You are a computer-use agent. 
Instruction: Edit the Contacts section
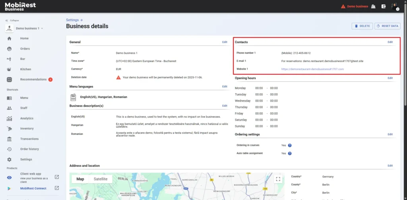[390, 42]
